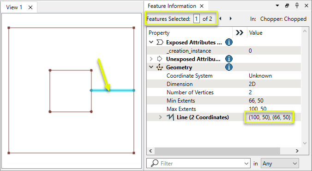Click the Unexposed Attributes info icon

229,59
